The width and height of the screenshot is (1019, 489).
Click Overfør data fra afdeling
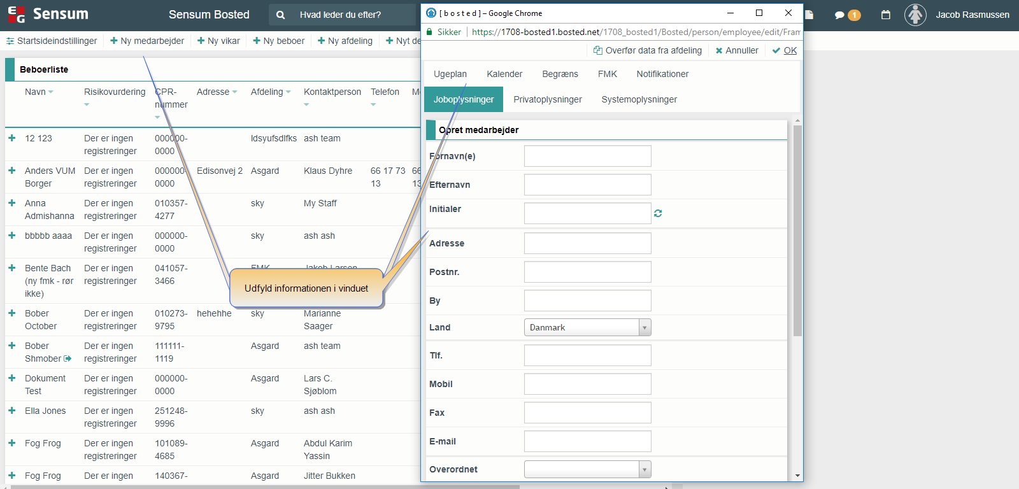pyautogui.click(x=648, y=50)
